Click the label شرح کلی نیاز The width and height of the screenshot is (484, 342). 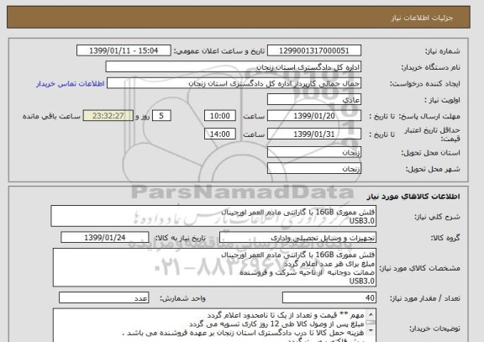(x=437, y=217)
